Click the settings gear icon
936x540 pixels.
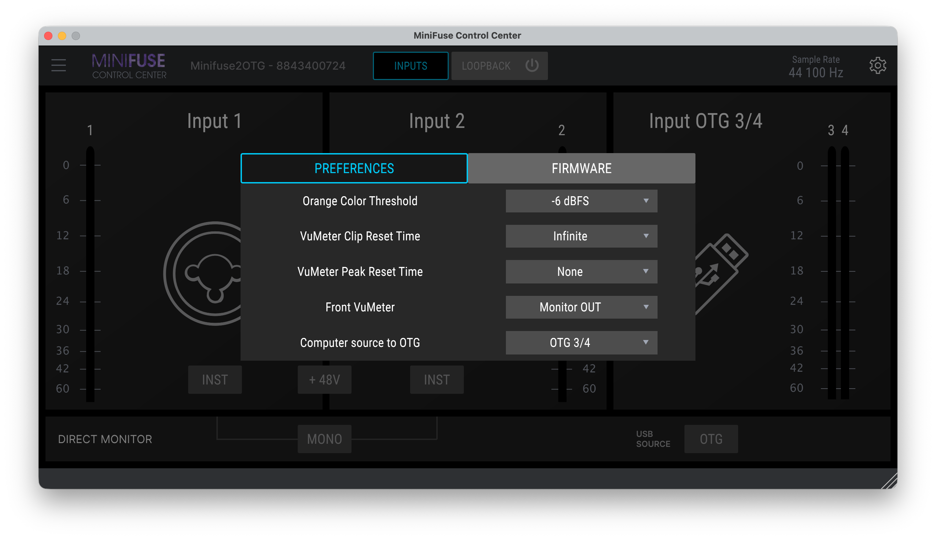pyautogui.click(x=877, y=66)
